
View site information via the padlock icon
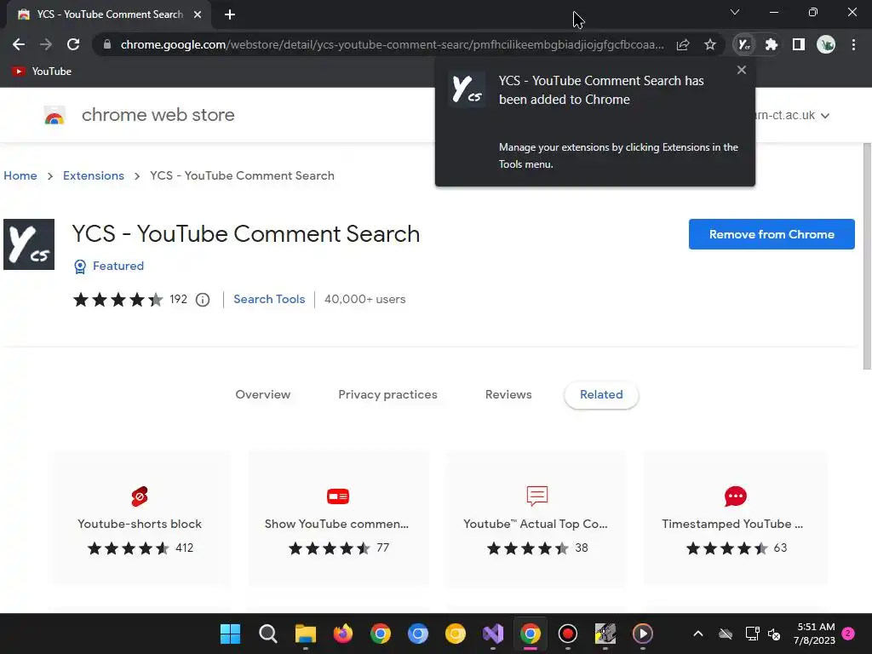(107, 44)
